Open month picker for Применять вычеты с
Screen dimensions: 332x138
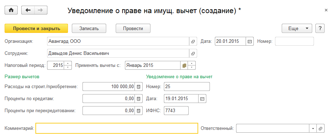pyautogui.click(x=184, y=65)
